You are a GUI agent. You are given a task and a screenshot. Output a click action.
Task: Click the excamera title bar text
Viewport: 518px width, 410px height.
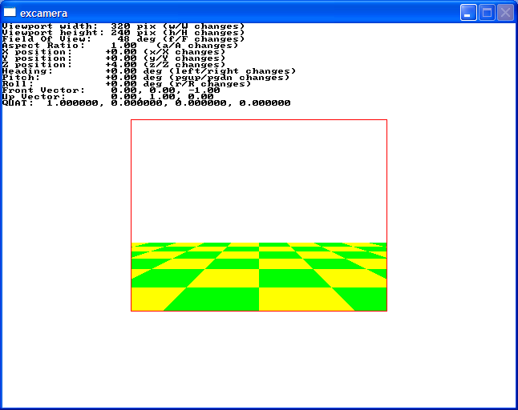[43, 13]
